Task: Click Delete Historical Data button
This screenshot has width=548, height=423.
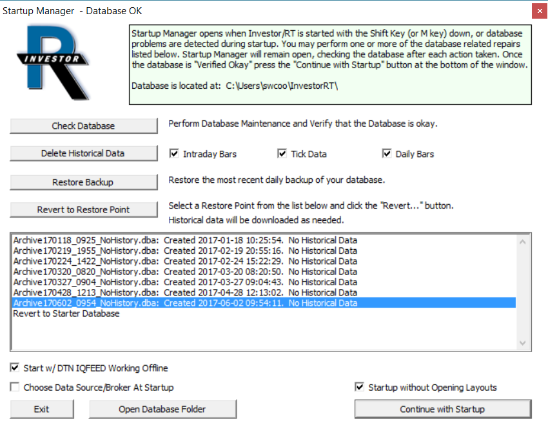Action: coord(84,153)
